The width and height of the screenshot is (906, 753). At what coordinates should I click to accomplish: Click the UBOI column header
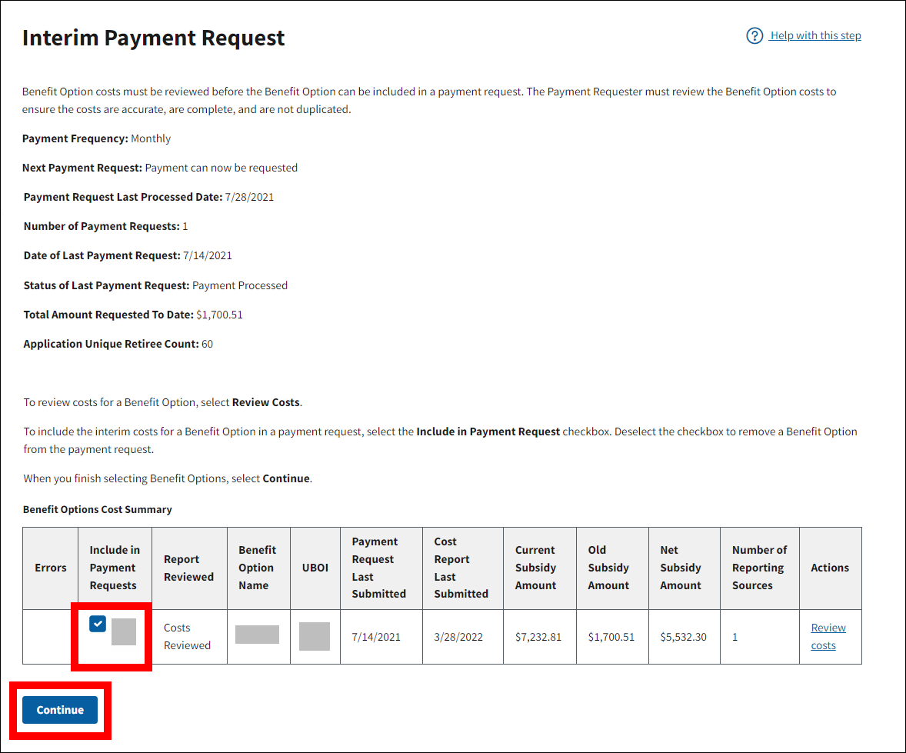click(315, 568)
